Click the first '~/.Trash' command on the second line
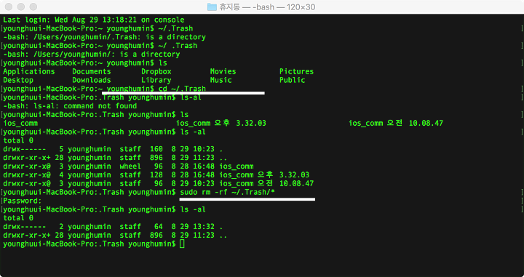This screenshot has height=277, width=524. (175, 28)
